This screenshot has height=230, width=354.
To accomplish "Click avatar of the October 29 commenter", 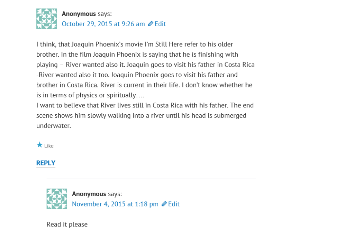I will 46,19.
